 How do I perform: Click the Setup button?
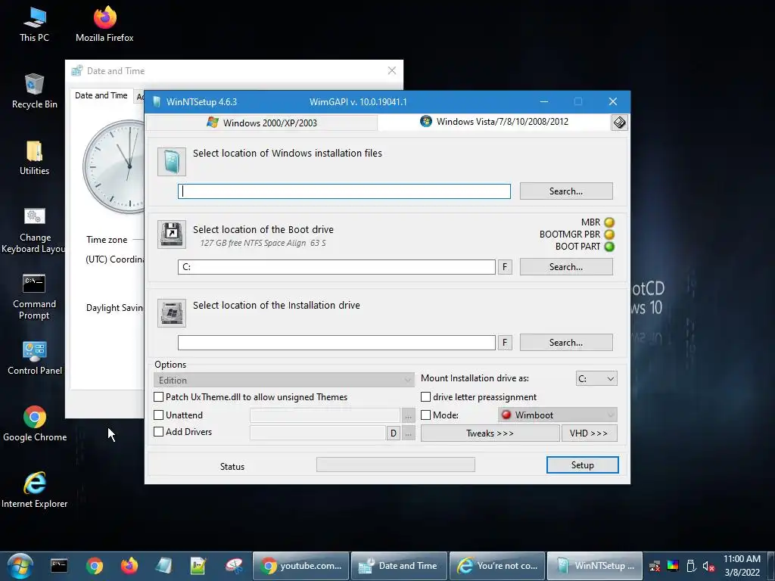tap(582, 465)
